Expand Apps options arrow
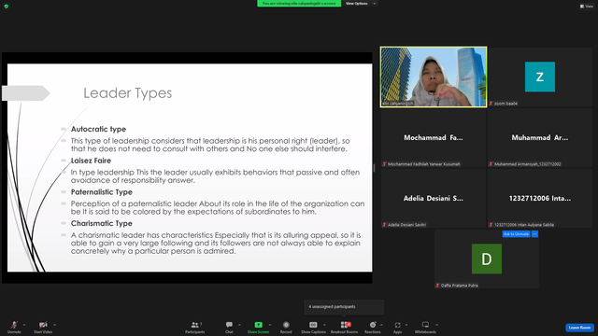 pos(406,325)
